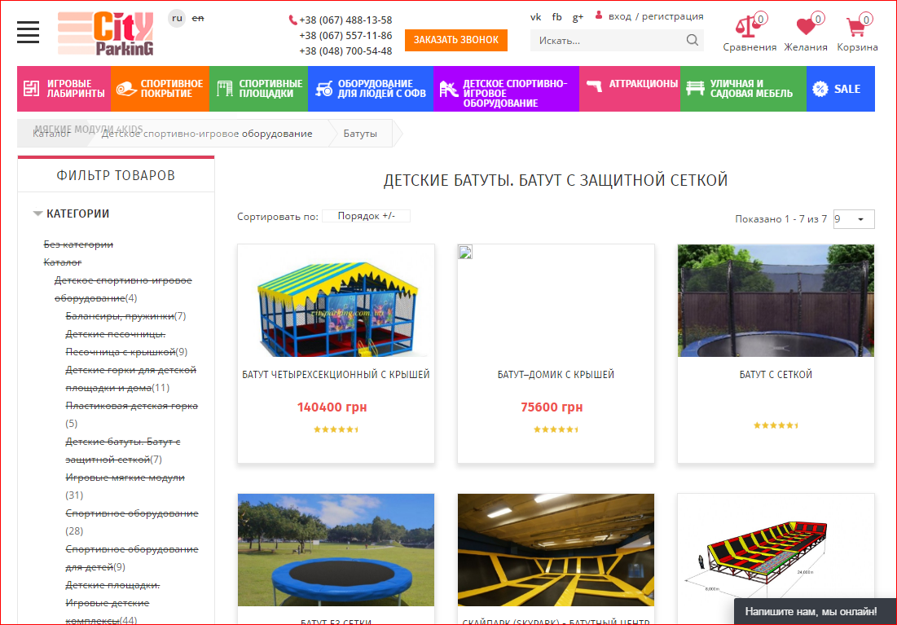897x625 pixels.
Task: Switch language to en
Action: [198, 18]
